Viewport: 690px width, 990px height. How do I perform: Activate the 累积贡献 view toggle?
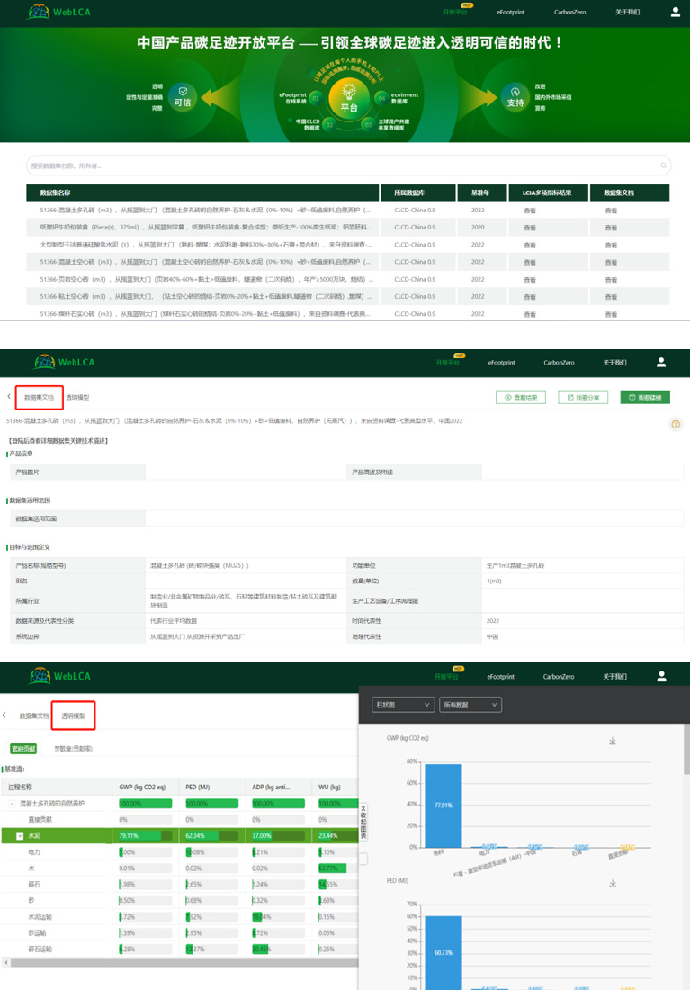23,749
